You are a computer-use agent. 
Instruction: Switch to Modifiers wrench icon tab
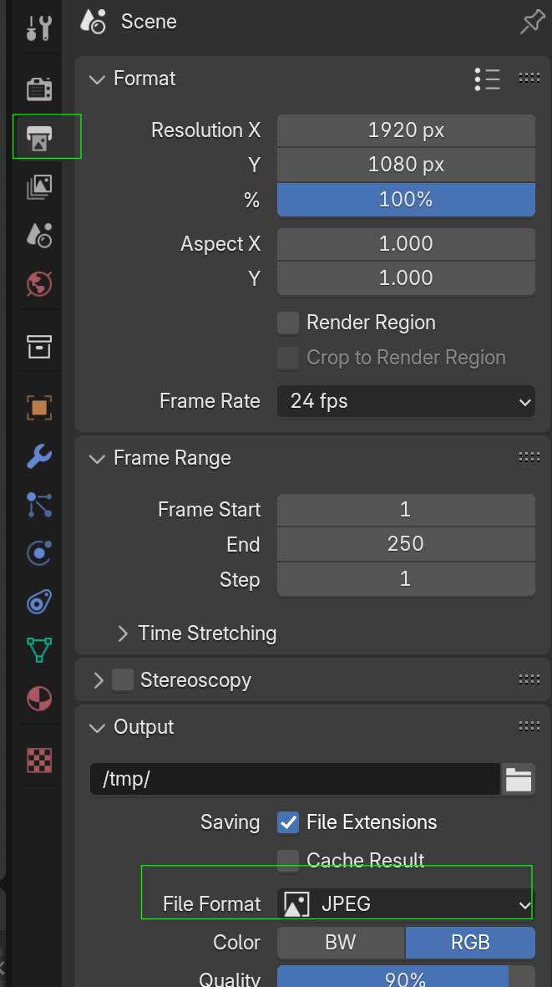38,456
